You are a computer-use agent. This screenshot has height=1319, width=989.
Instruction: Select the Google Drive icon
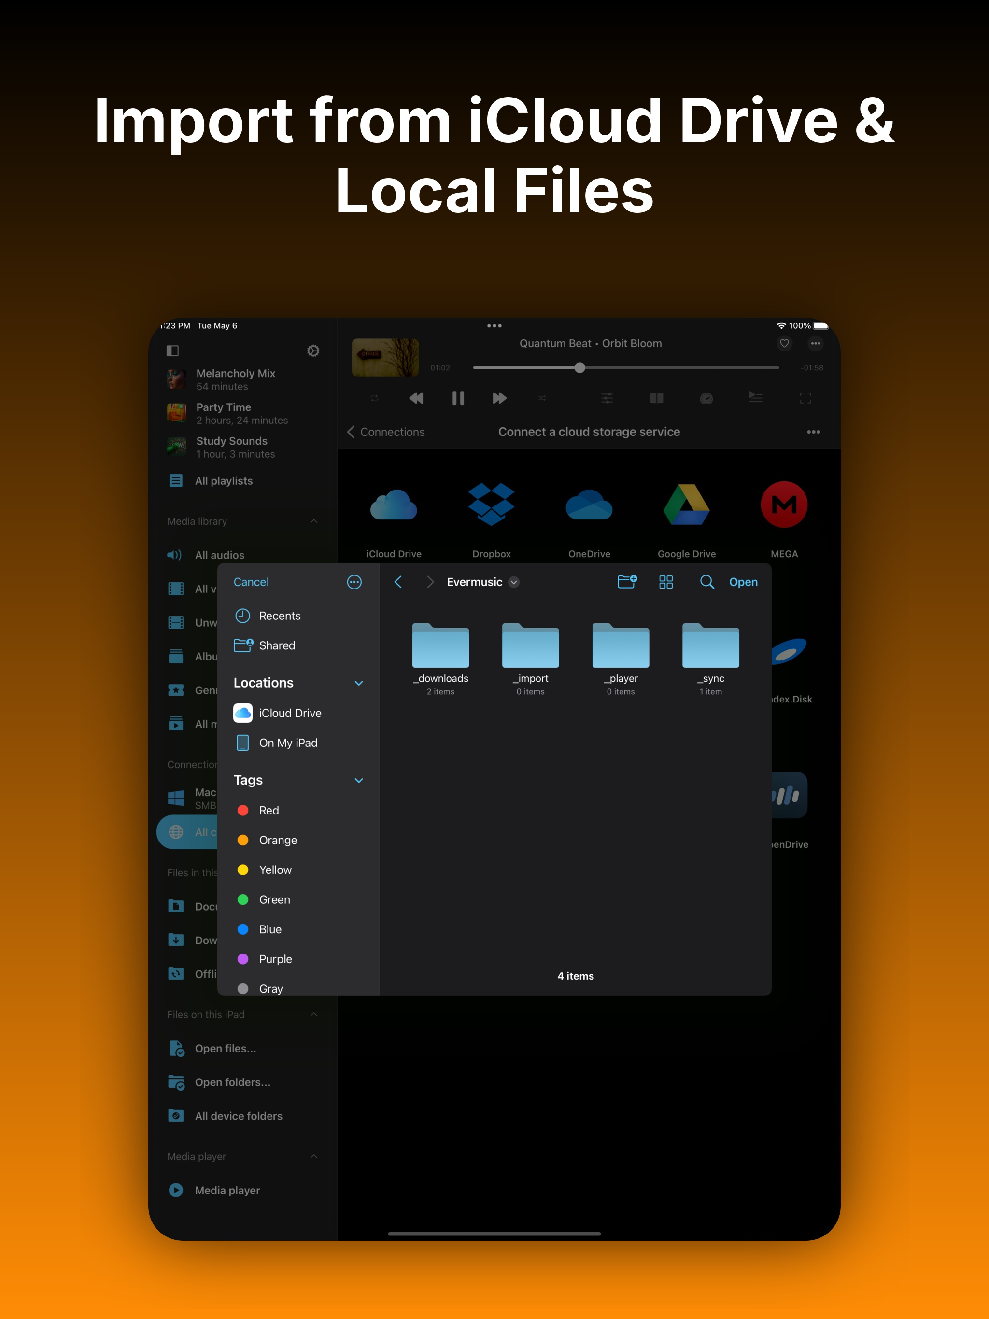tap(686, 505)
